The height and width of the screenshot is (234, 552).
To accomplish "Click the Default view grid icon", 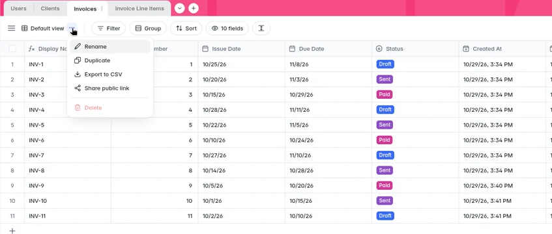I will pos(24,29).
